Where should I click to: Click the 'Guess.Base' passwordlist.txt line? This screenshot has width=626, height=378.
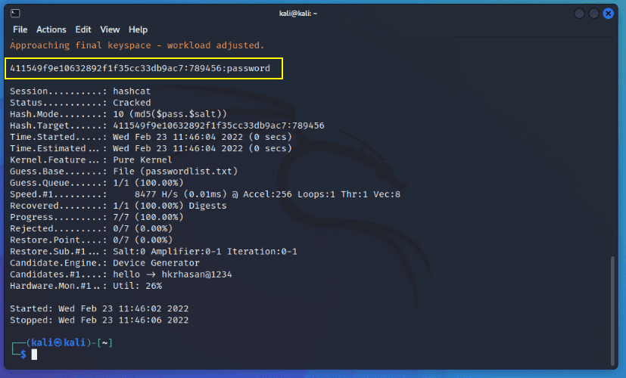[x=124, y=172]
